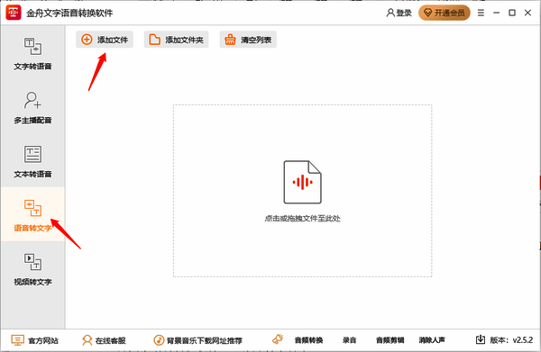
Task: Click the music note icon in bottom bar
Action: click(x=159, y=340)
